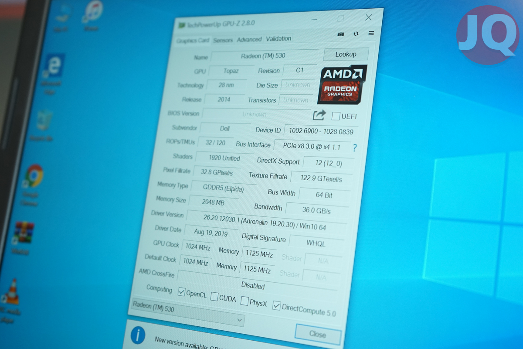Screen dimensions: 523x349
Task: Click the blue info icon beside the update notice
Action: click(138, 335)
